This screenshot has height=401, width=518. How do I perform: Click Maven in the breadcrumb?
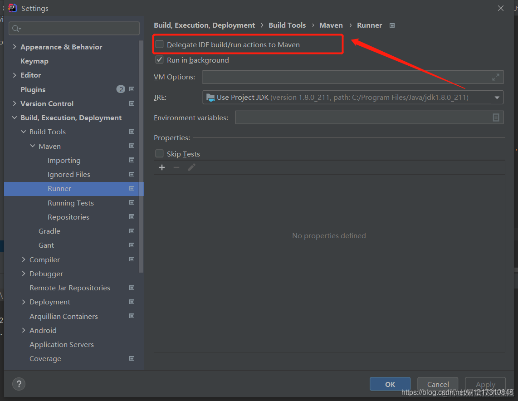point(331,25)
